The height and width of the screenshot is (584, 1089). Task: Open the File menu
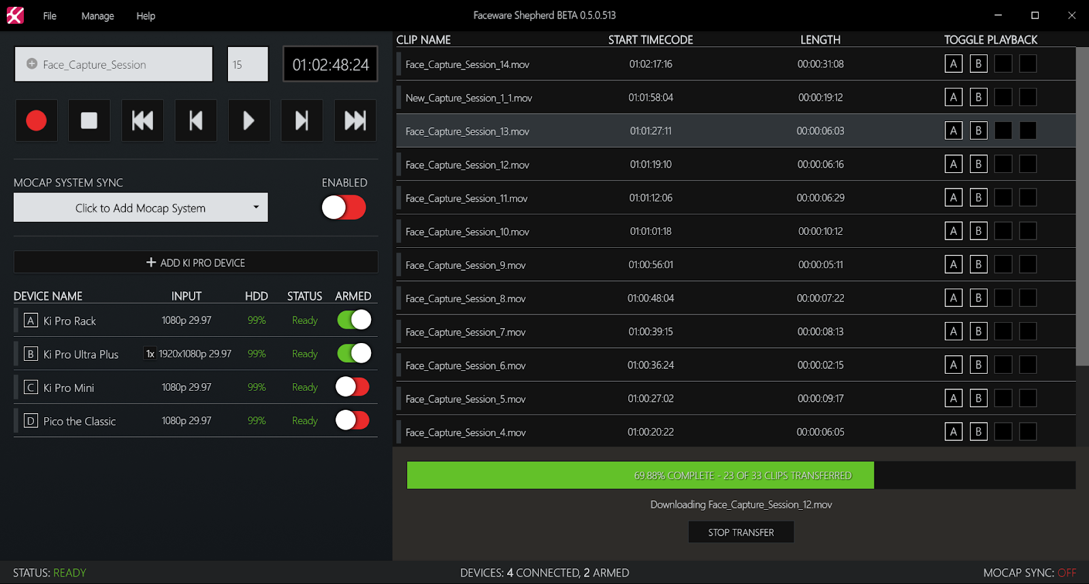pyautogui.click(x=50, y=16)
